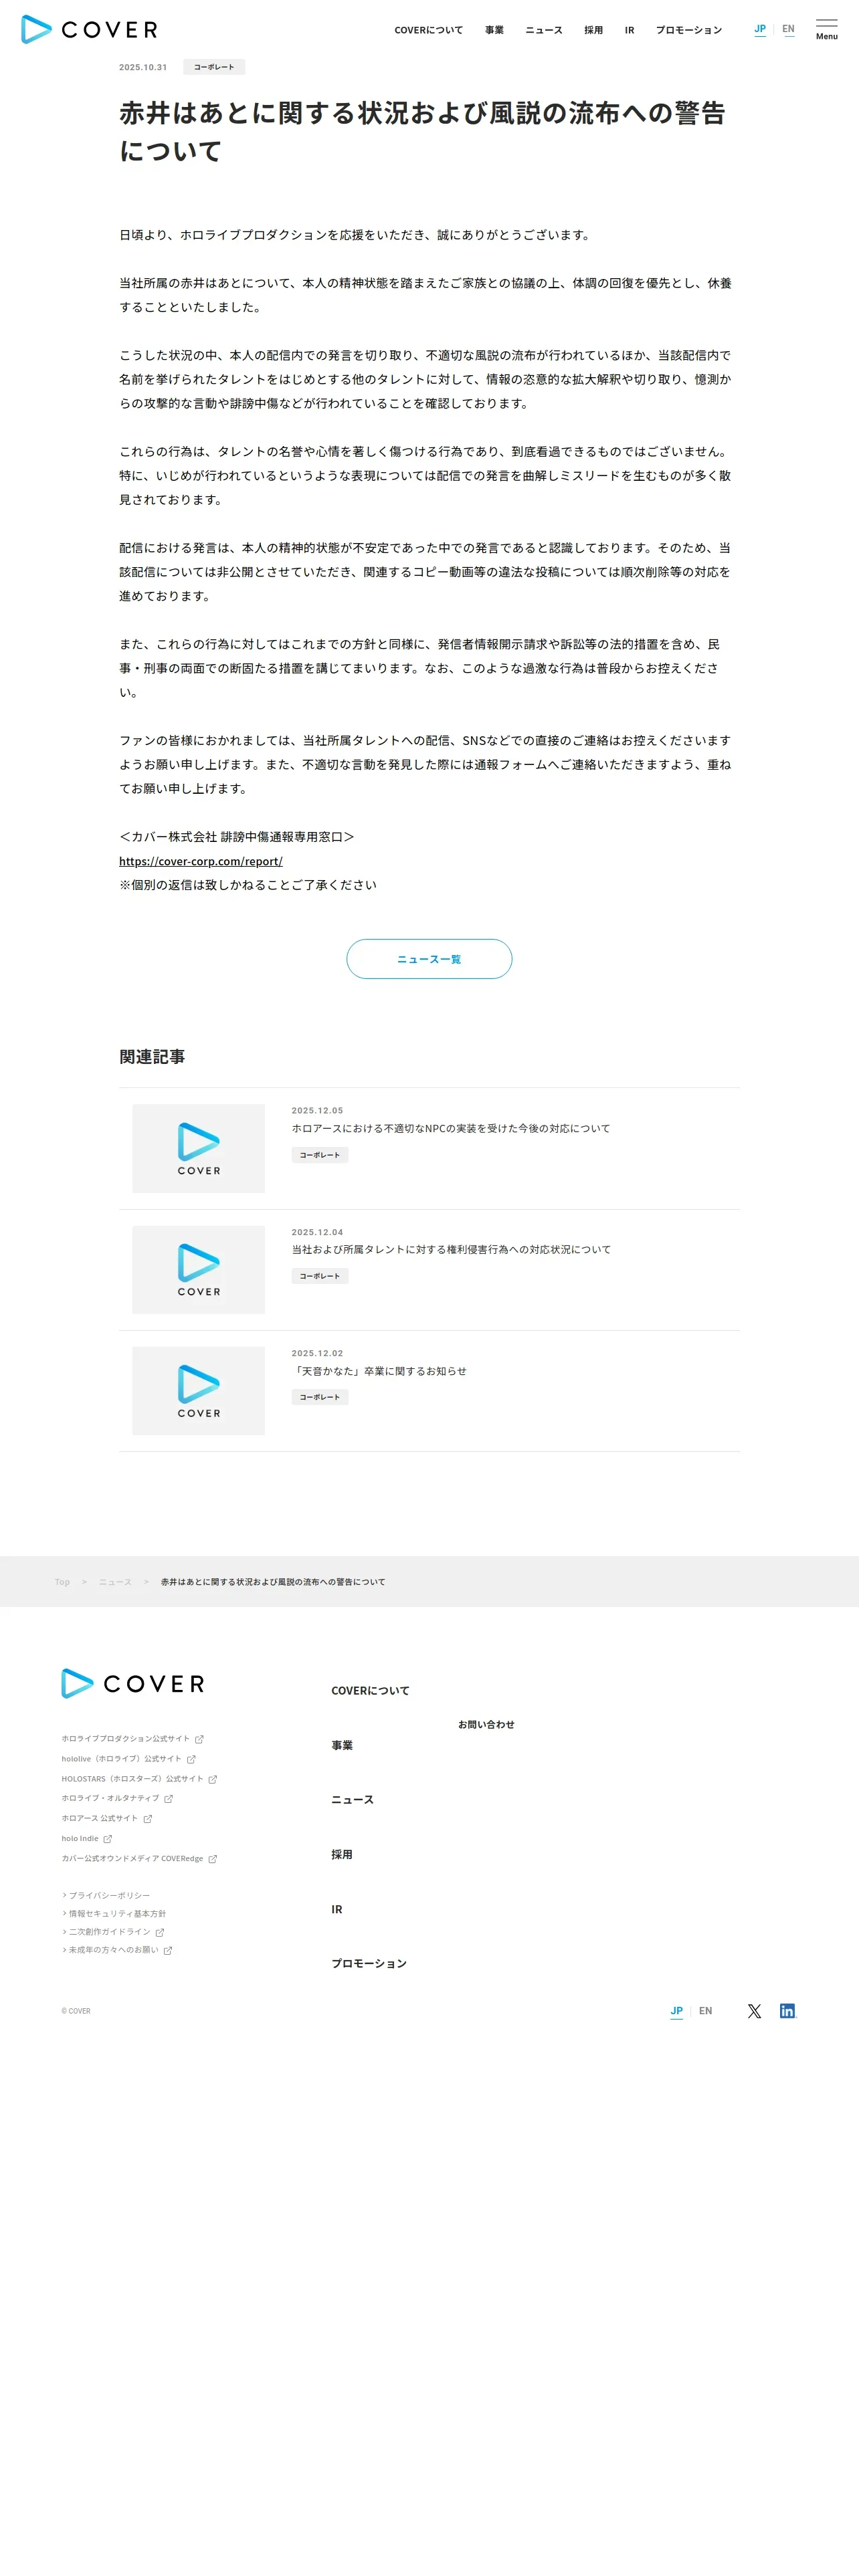859x2576 pixels.
Task: Click コーポレート tag on the 2025.12.05 article
Action: (x=320, y=1155)
